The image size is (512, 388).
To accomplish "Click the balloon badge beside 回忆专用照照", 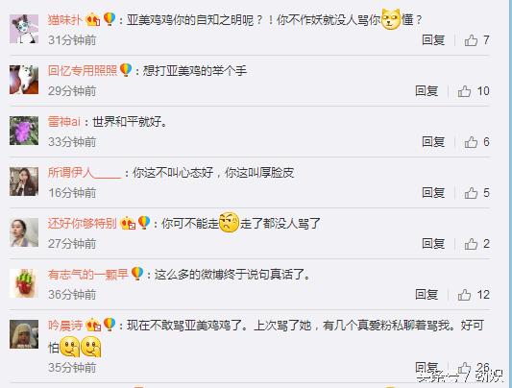I will (x=126, y=70).
